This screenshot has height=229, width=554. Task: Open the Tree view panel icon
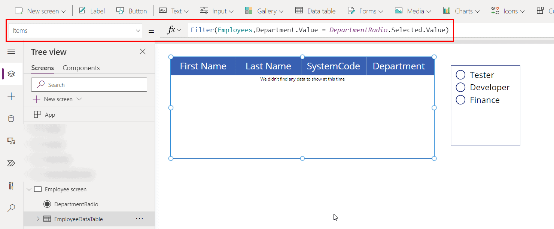(x=11, y=74)
